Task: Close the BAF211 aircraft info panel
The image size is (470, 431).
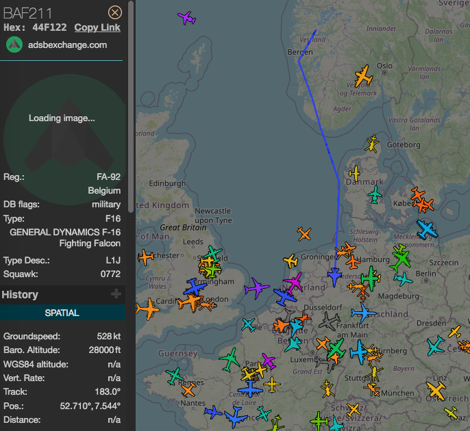Action: (115, 12)
